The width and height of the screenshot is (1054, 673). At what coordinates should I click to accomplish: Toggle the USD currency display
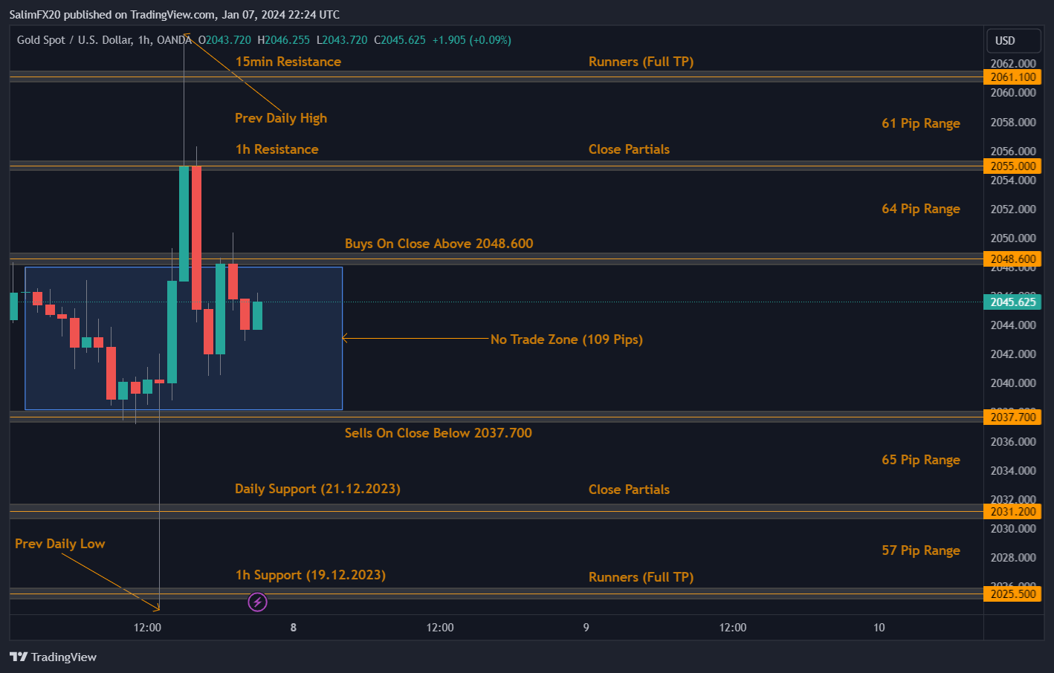click(x=1013, y=40)
